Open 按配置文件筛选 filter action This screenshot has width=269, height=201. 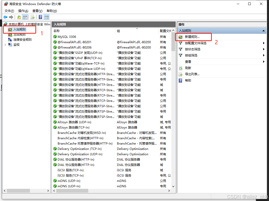pos(195,43)
